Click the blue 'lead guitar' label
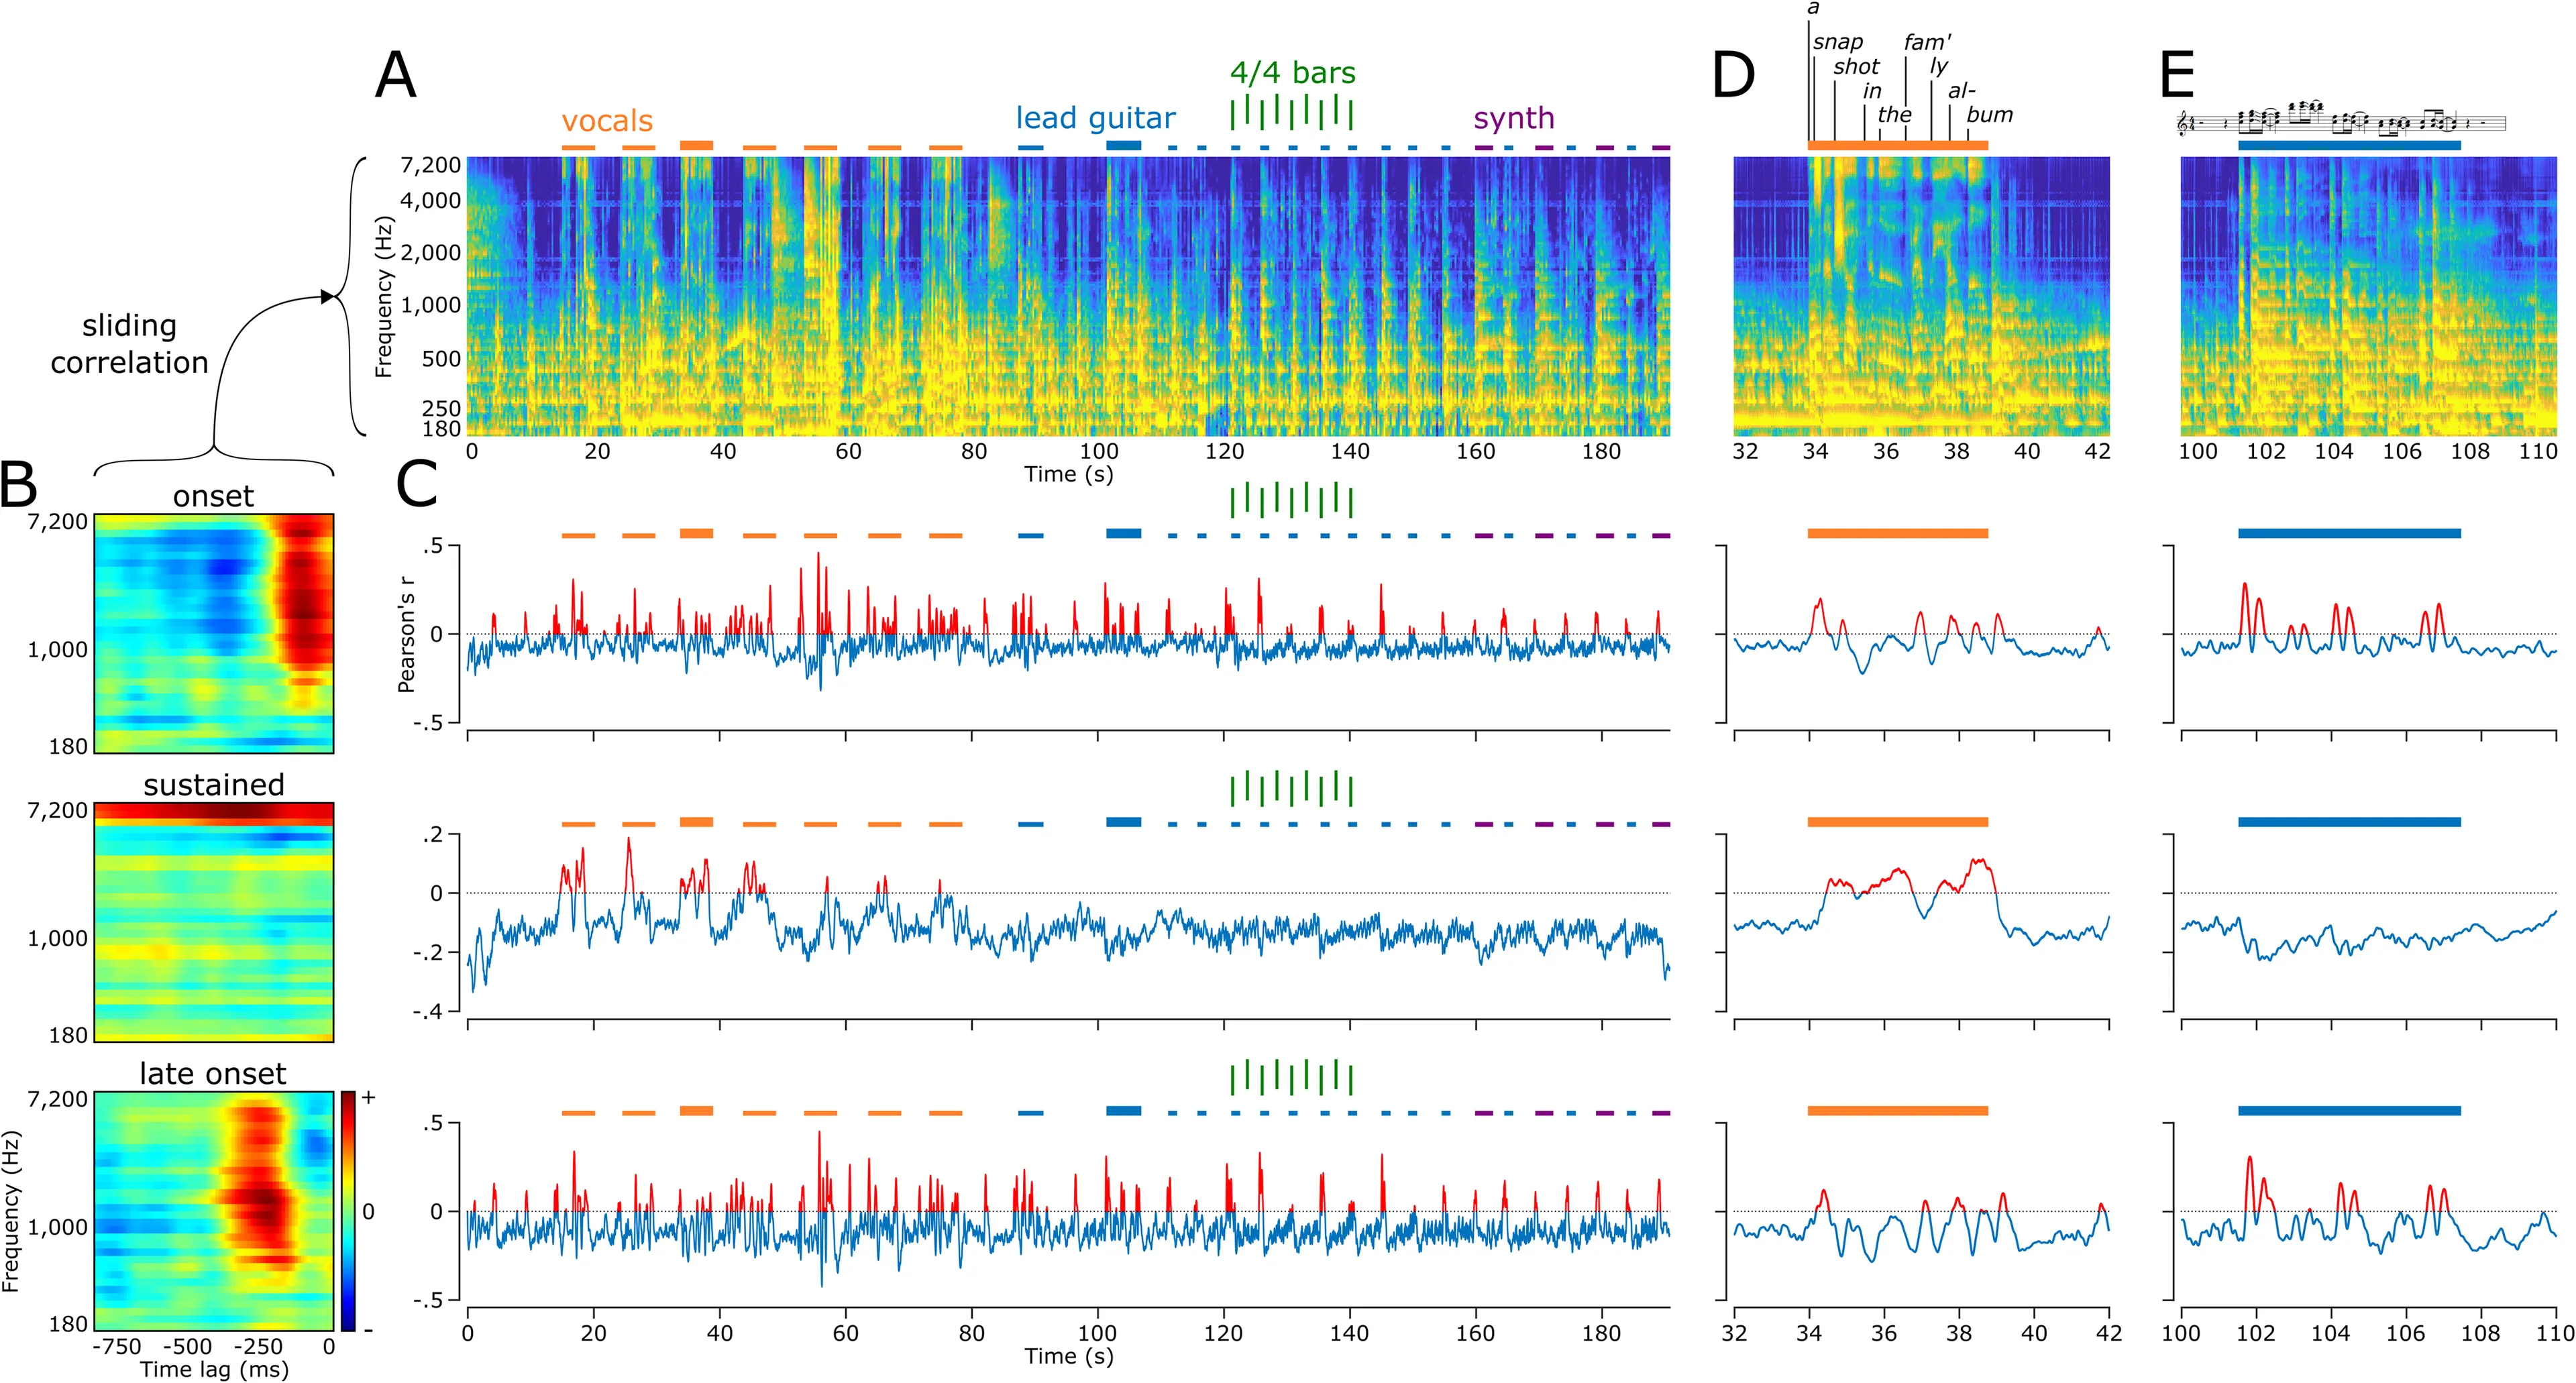This screenshot has width=2576, height=1383. pyautogui.click(x=1095, y=118)
